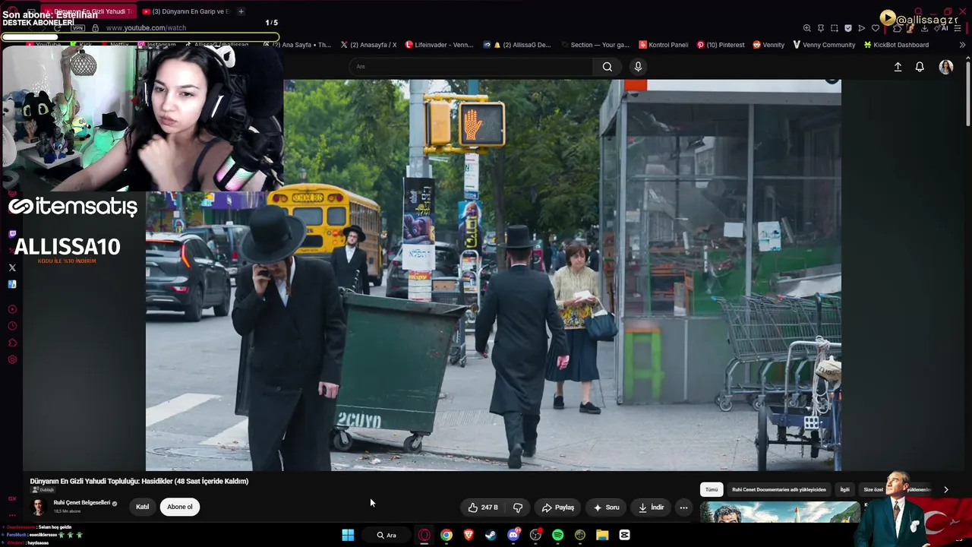Pin the page using the toolbar pin icon

tap(821, 28)
